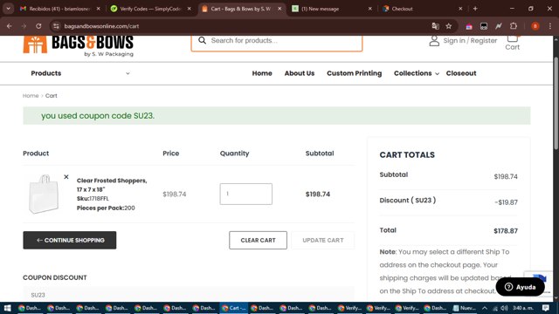
Task: Reload the page with refresh icon
Action: coord(38,26)
